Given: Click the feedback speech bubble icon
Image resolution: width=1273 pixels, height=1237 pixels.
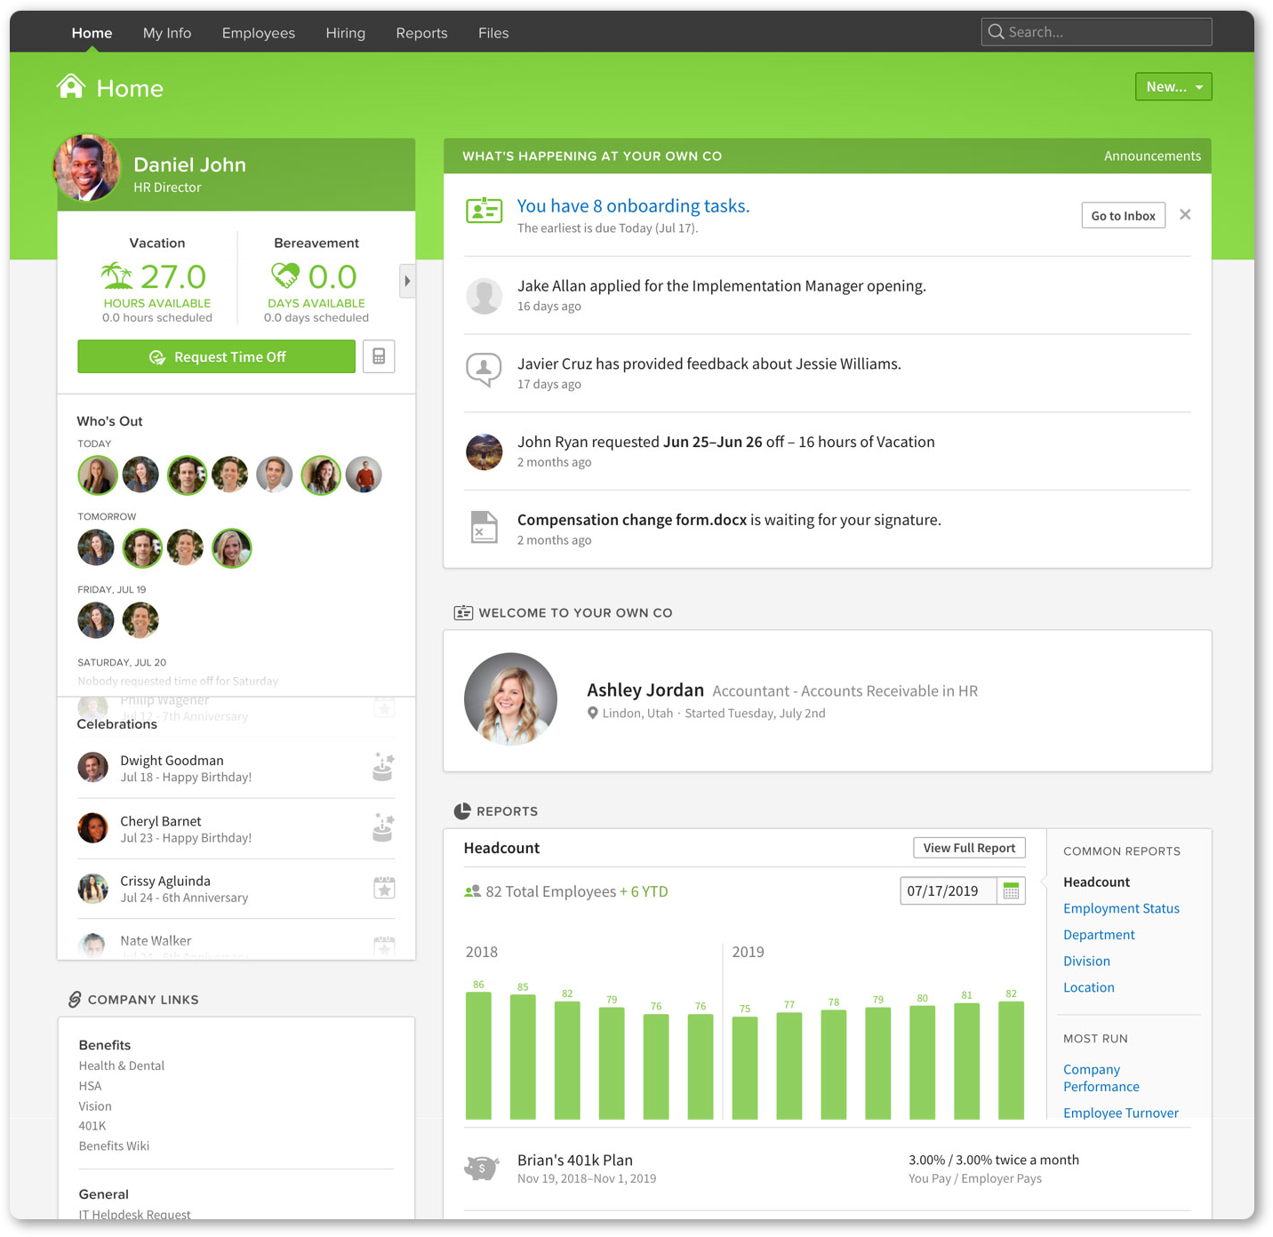Looking at the screenshot, I should coord(484,370).
